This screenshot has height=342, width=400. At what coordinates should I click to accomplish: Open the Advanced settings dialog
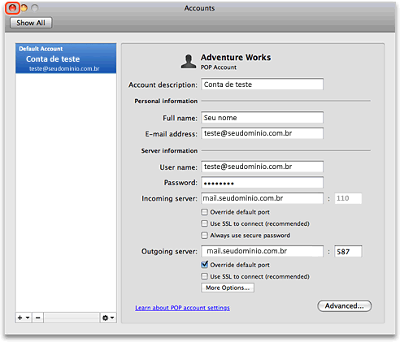[x=344, y=305]
